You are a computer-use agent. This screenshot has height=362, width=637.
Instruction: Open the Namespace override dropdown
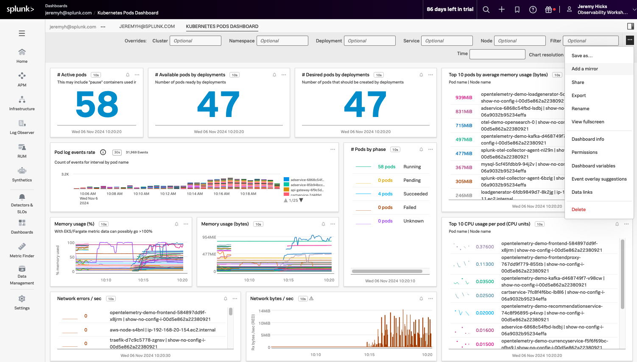[282, 41]
